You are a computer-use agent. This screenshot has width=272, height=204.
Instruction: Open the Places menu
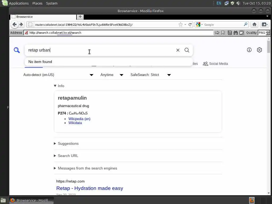click(x=37, y=3)
